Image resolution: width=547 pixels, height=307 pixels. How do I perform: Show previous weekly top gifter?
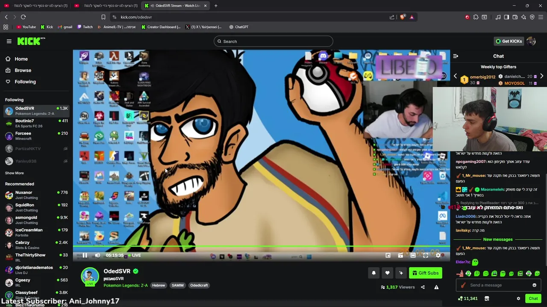click(x=455, y=76)
